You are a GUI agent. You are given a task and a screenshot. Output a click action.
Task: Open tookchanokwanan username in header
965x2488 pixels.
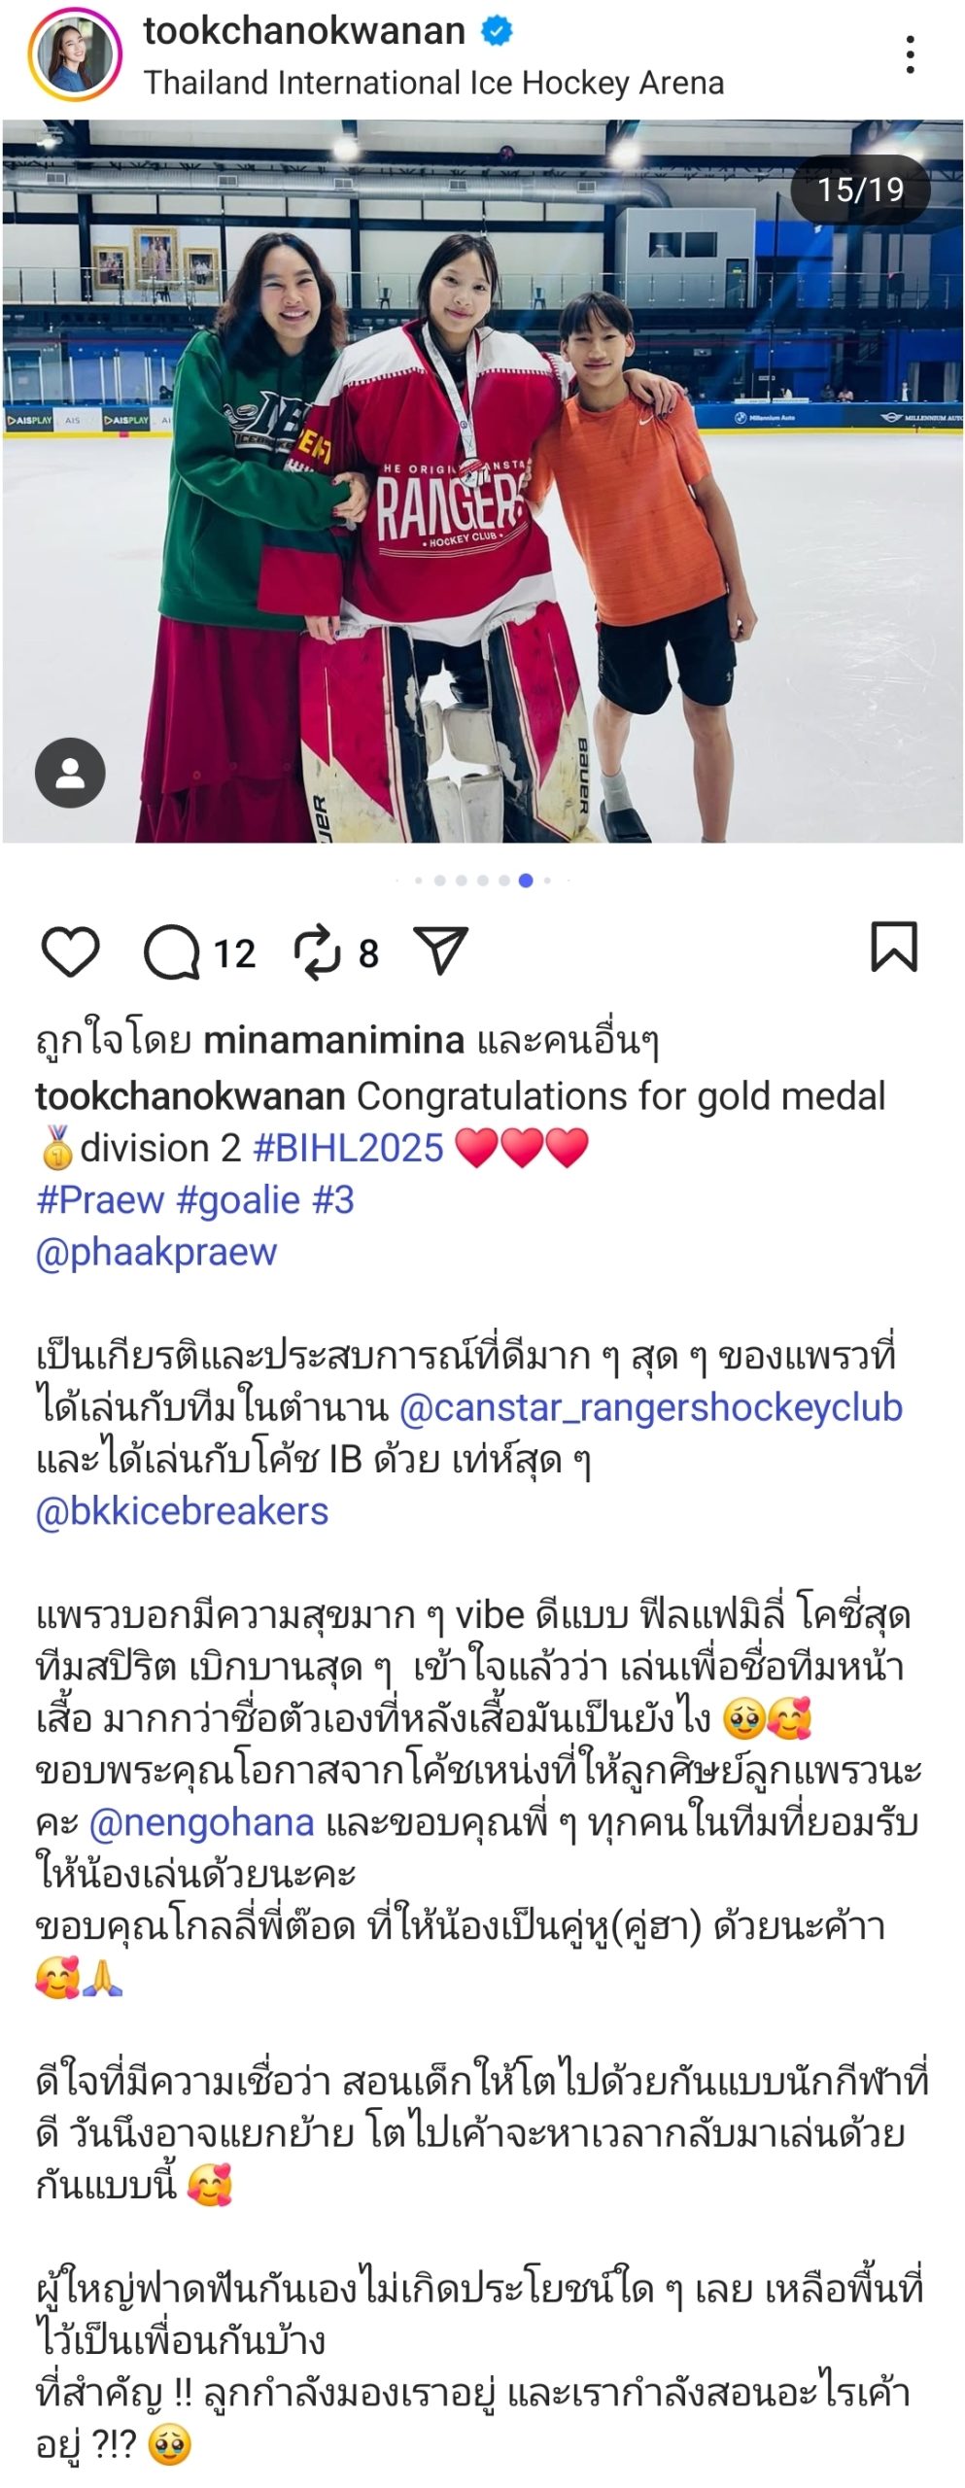pyautogui.click(x=304, y=31)
